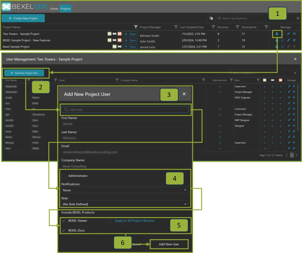
Task: Edit the FIDIC Engineer user
Action: [289, 97]
